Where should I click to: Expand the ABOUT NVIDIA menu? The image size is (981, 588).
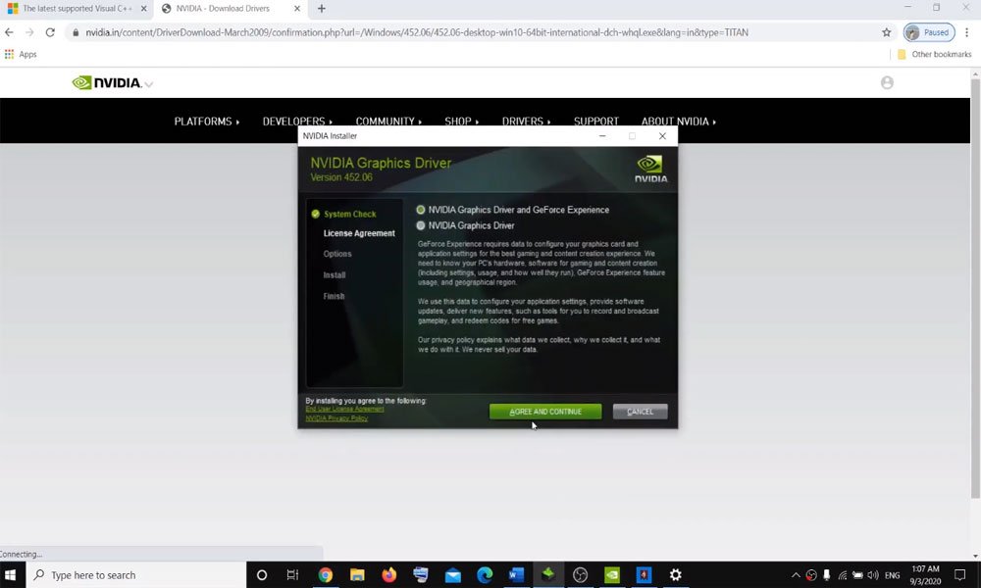click(x=678, y=122)
